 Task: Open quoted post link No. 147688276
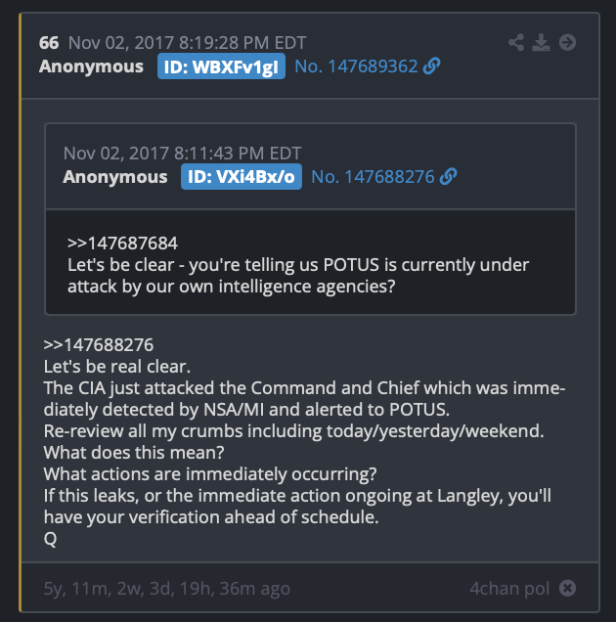pos(373,176)
